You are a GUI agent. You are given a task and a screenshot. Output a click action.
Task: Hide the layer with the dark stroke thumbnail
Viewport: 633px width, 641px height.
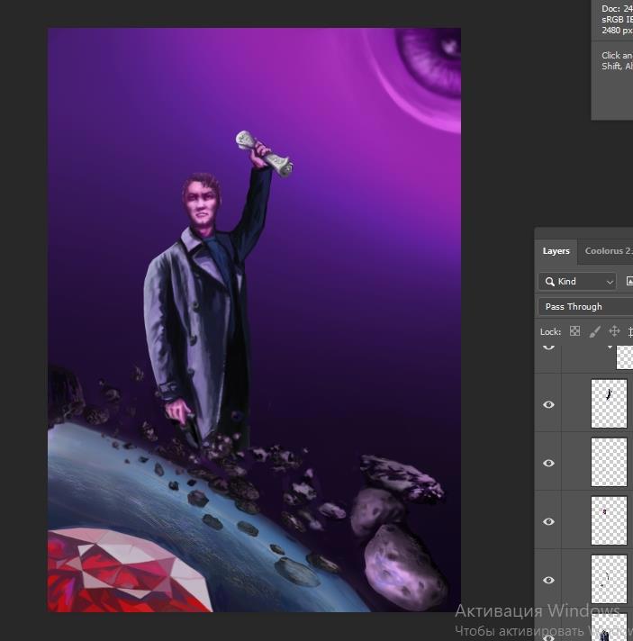(548, 405)
